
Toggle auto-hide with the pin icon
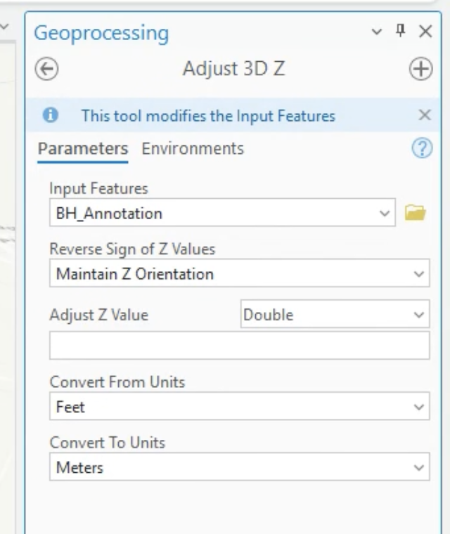tap(401, 31)
